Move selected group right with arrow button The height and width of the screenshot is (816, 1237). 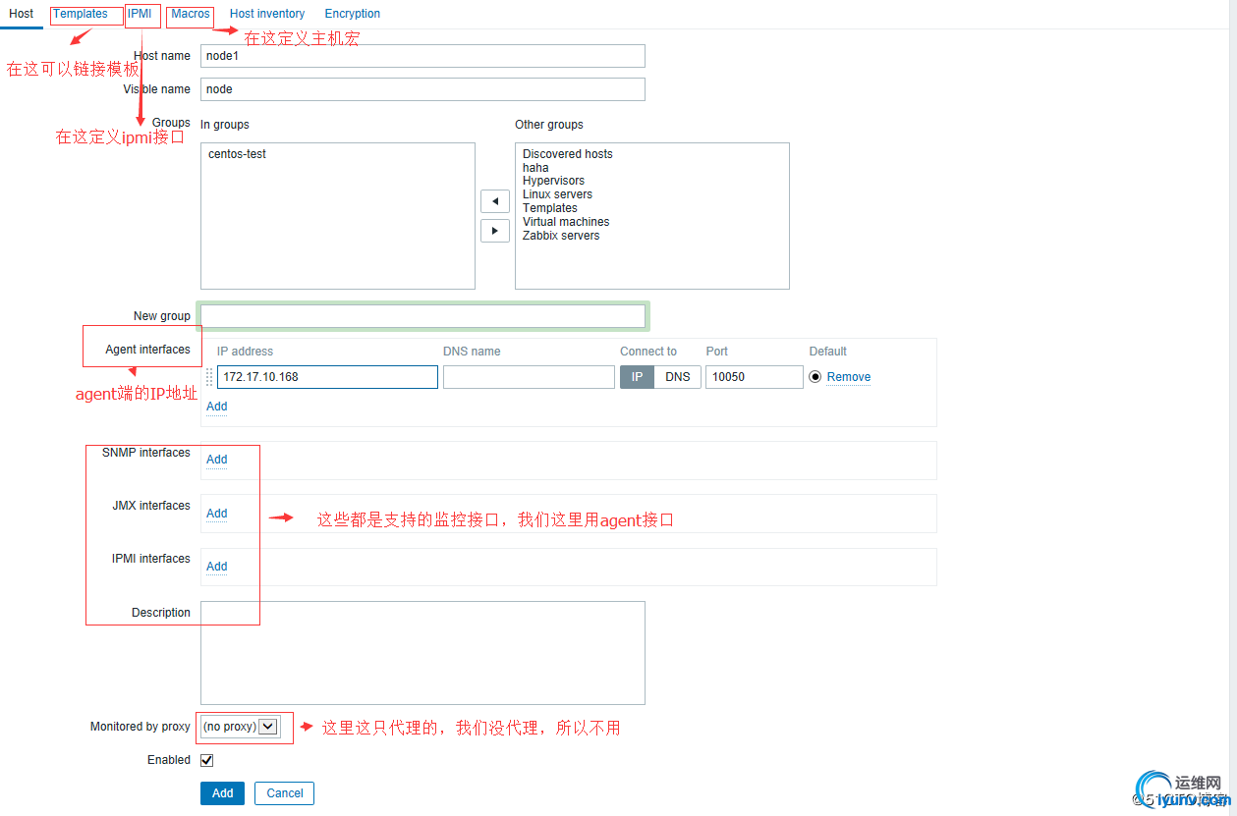click(494, 231)
